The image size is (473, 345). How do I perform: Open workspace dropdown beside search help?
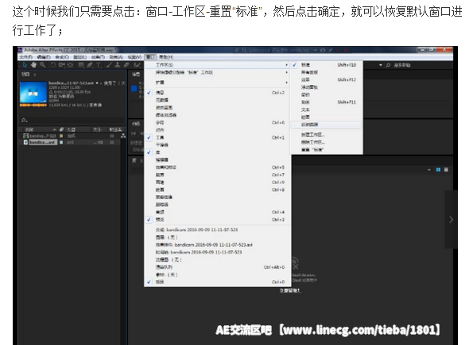pyautogui.click(x=381, y=65)
